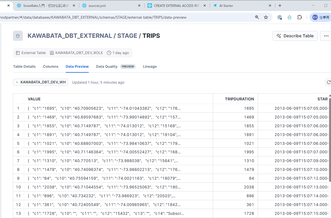
Task: Open the Columns tab
Action: pos(51,66)
